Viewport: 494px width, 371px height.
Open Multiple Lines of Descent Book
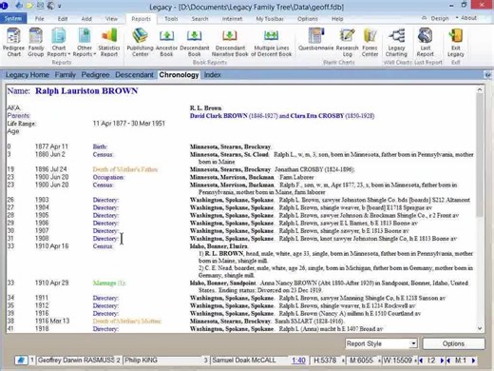271,43
